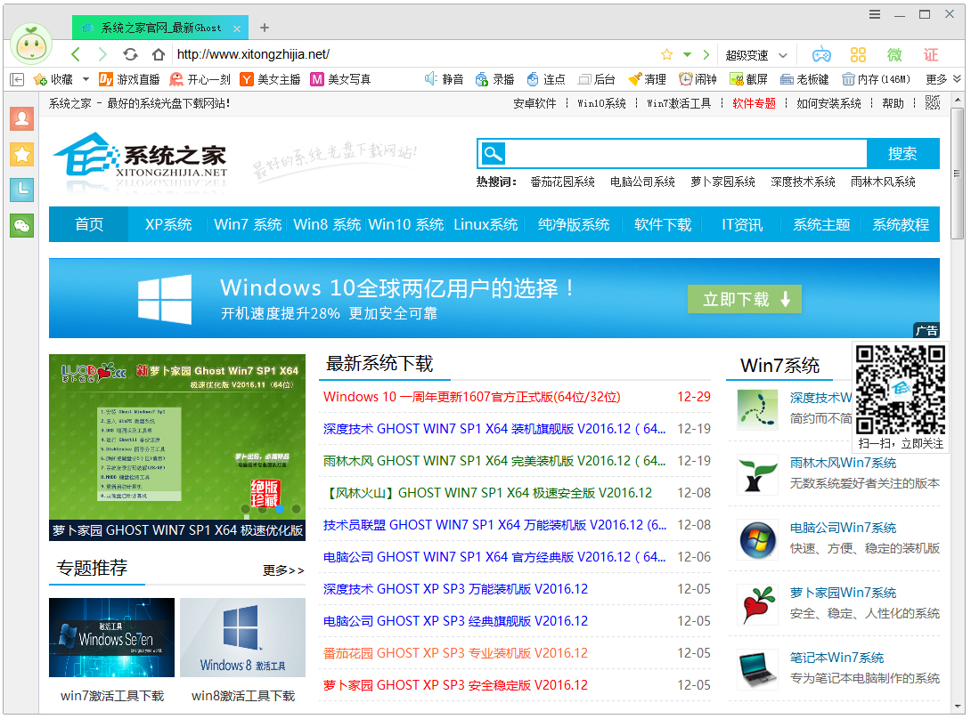Open the 超级变速 dropdown menu
The image size is (971, 719).
click(x=755, y=53)
